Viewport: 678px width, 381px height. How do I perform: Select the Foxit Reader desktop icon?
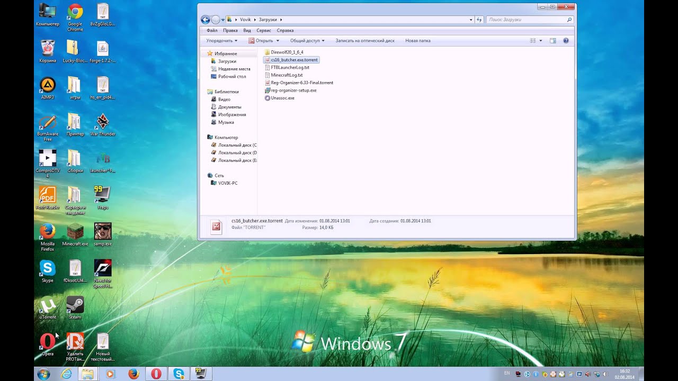[47, 198]
